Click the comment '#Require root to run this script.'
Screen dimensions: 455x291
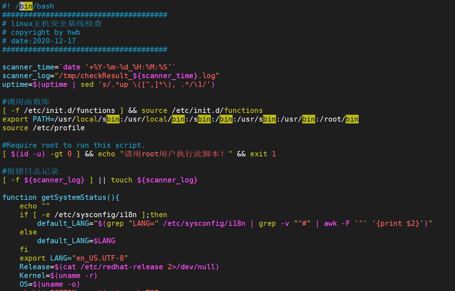click(x=74, y=145)
